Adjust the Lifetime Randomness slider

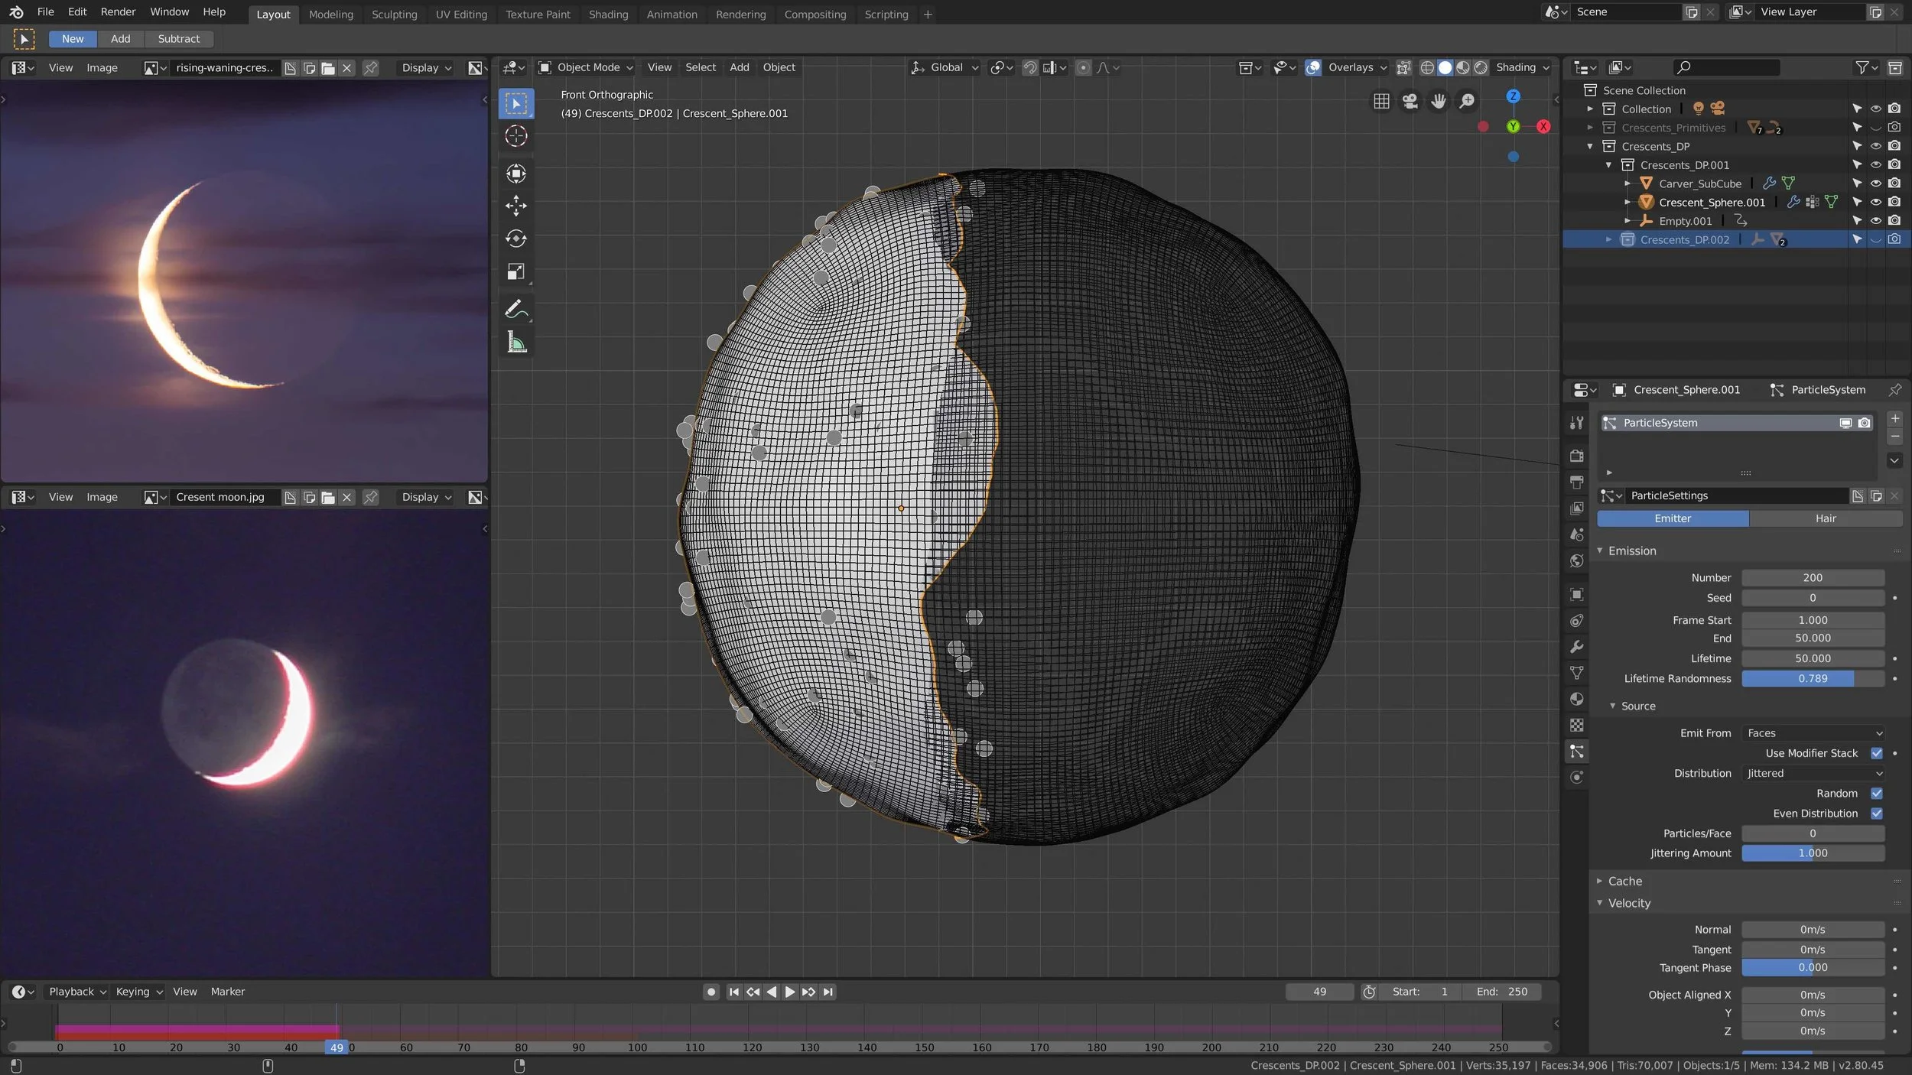[1813, 678]
